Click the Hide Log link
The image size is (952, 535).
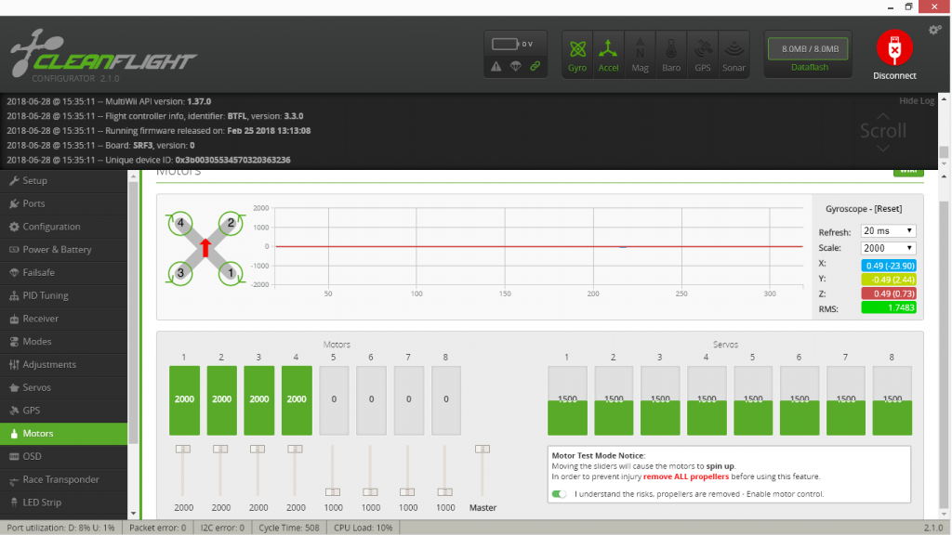coord(916,101)
